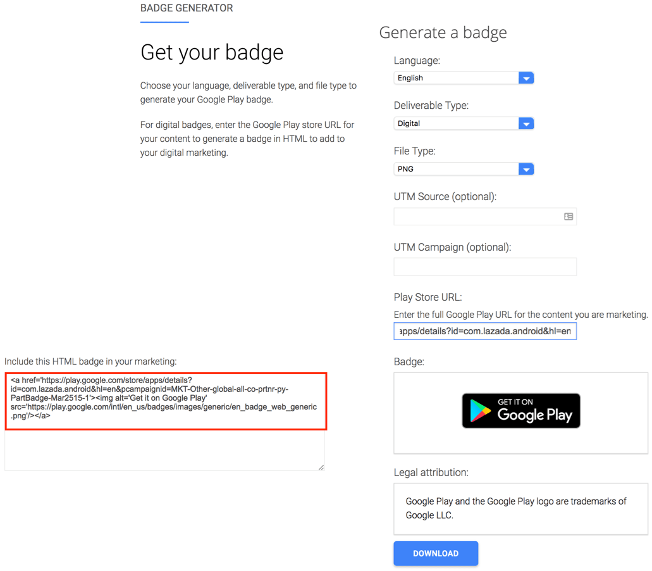Click the blue dropdown arrow beside English
The image size is (652, 571).
coord(526,77)
